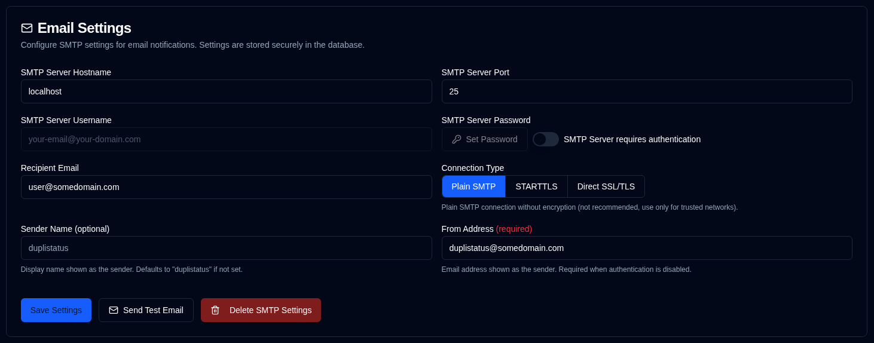The image size is (874, 343).
Task: Click the 'SMTP Server Password' label
Action: click(x=486, y=120)
